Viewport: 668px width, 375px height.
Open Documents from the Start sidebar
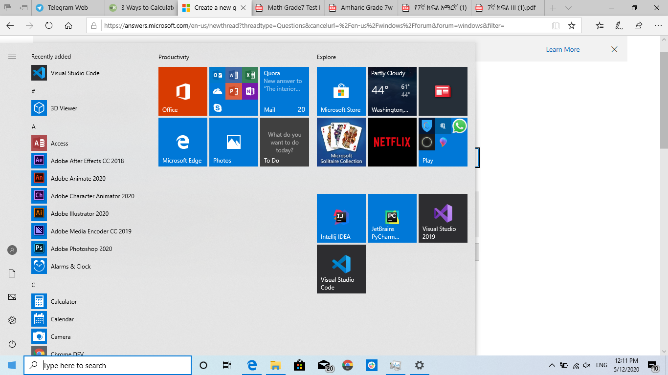tap(12, 273)
